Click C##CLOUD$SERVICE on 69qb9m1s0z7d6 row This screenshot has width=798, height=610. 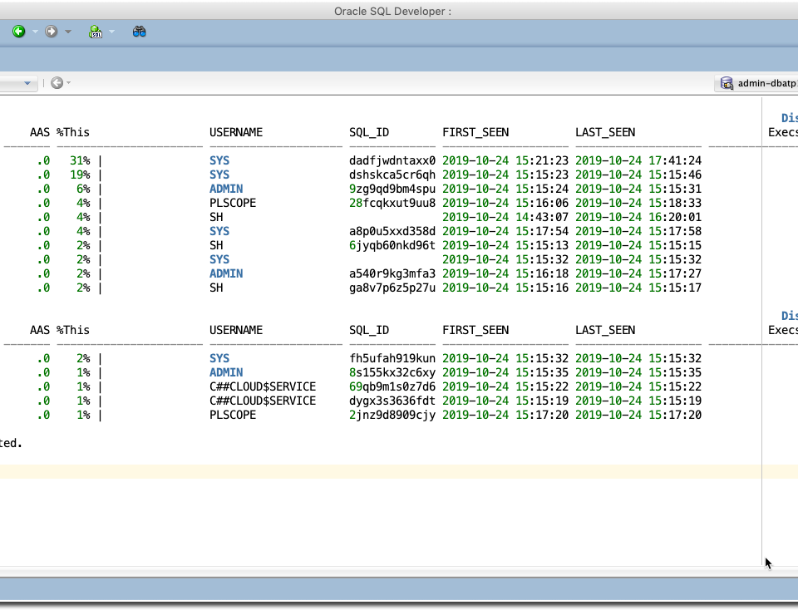coord(263,386)
